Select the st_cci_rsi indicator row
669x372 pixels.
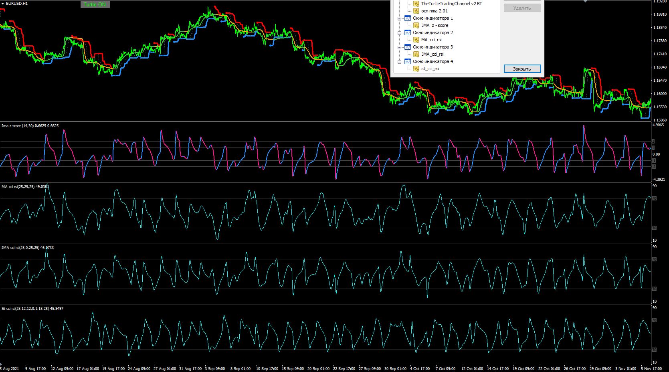pyautogui.click(x=430, y=69)
